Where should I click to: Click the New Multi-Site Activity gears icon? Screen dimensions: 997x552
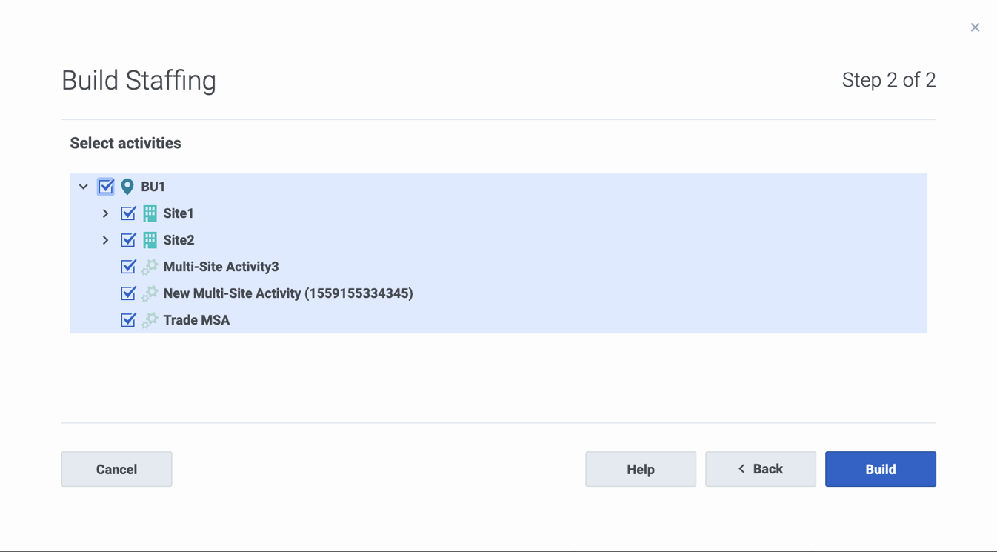(150, 293)
